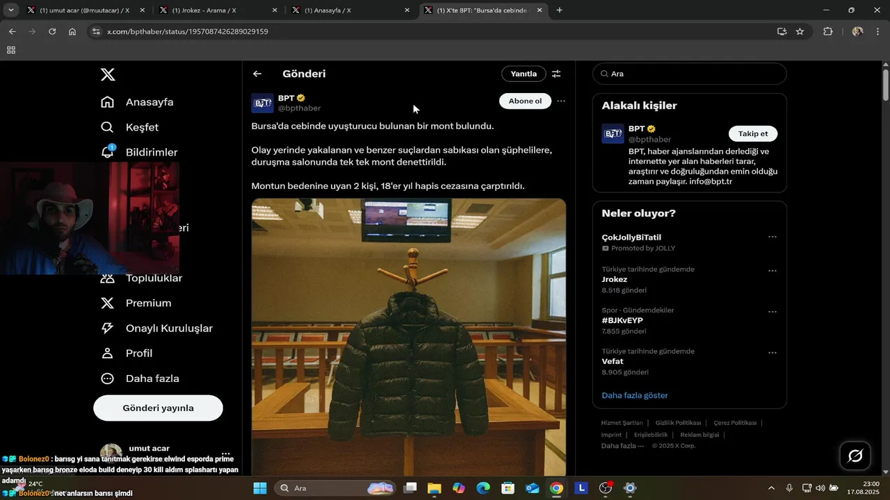
Task: Follow BPT with Takip et button
Action: pos(753,134)
